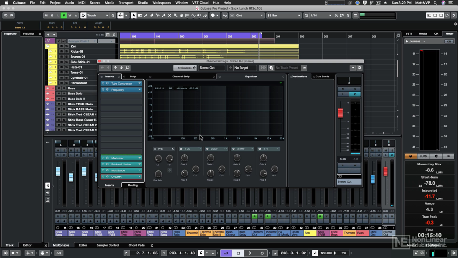This screenshot has height=258, width=458.
Task: Select the Object Selection arrow tool
Action: 133,16
